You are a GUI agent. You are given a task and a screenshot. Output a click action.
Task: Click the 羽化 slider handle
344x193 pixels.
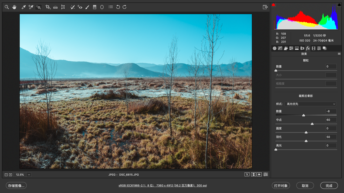tap(306, 141)
